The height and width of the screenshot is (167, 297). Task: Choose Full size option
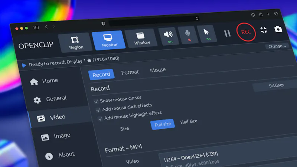point(163,124)
